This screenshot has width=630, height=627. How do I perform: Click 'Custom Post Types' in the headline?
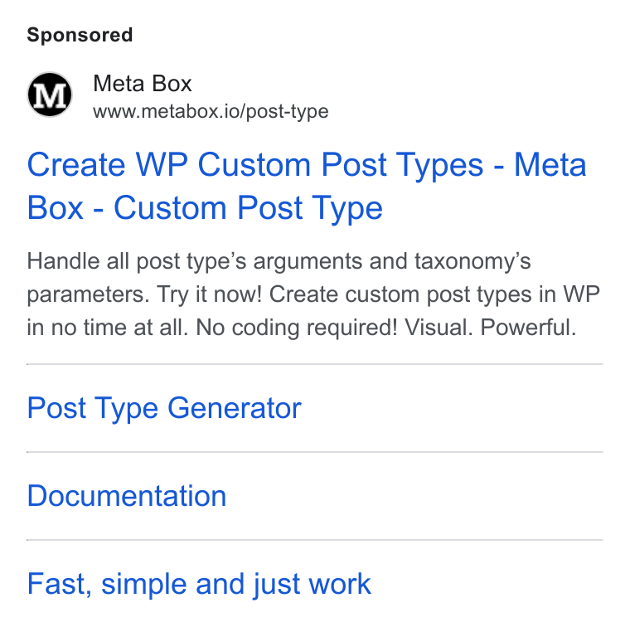tap(341, 165)
